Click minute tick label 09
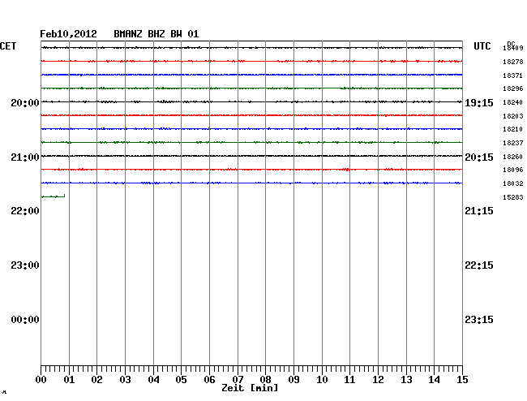 [293, 380]
